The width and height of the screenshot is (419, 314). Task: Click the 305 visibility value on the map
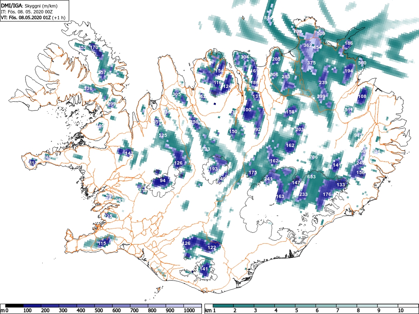tap(176, 94)
